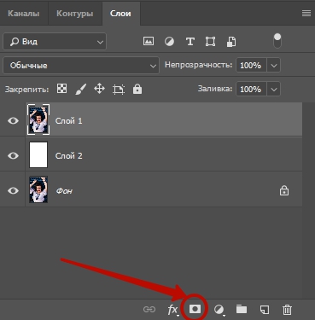Click the white Слой 2 thumbnail

click(x=38, y=154)
